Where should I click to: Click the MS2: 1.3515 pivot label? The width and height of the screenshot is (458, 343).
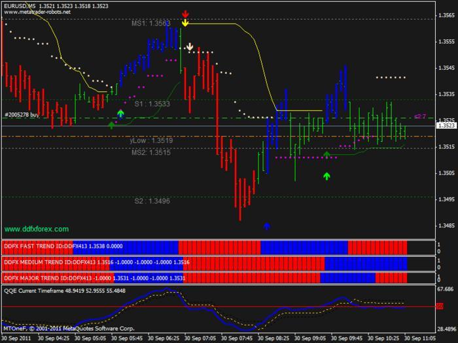tap(151, 152)
